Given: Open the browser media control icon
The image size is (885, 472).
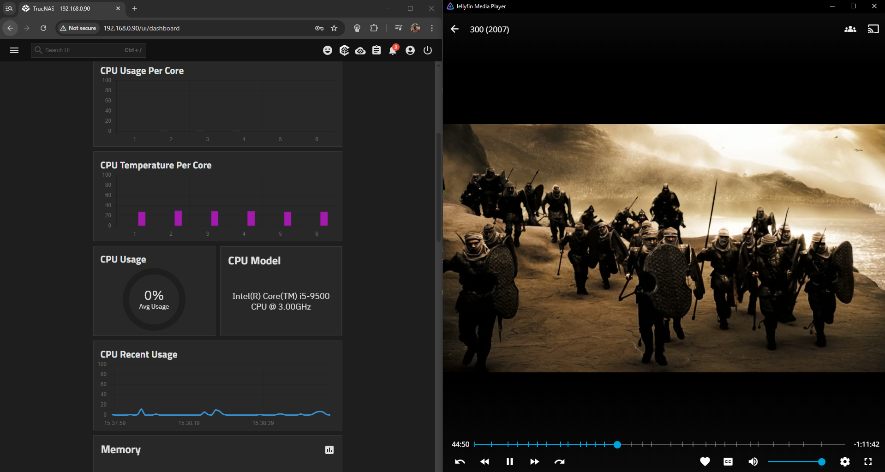Looking at the screenshot, I should 399,28.
